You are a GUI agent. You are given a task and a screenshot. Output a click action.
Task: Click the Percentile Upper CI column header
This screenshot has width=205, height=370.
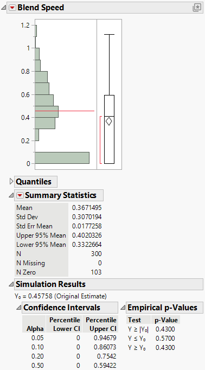[x=101, y=324]
